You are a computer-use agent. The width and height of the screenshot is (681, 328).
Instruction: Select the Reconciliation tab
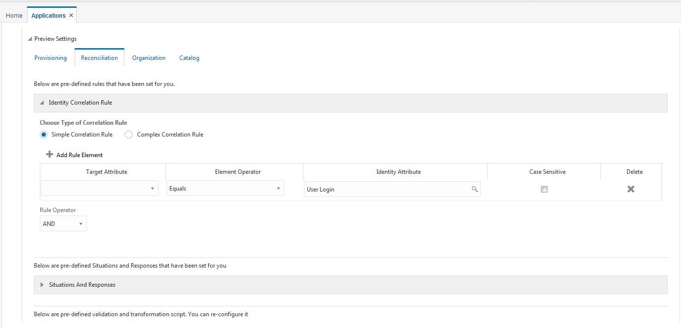[99, 57]
